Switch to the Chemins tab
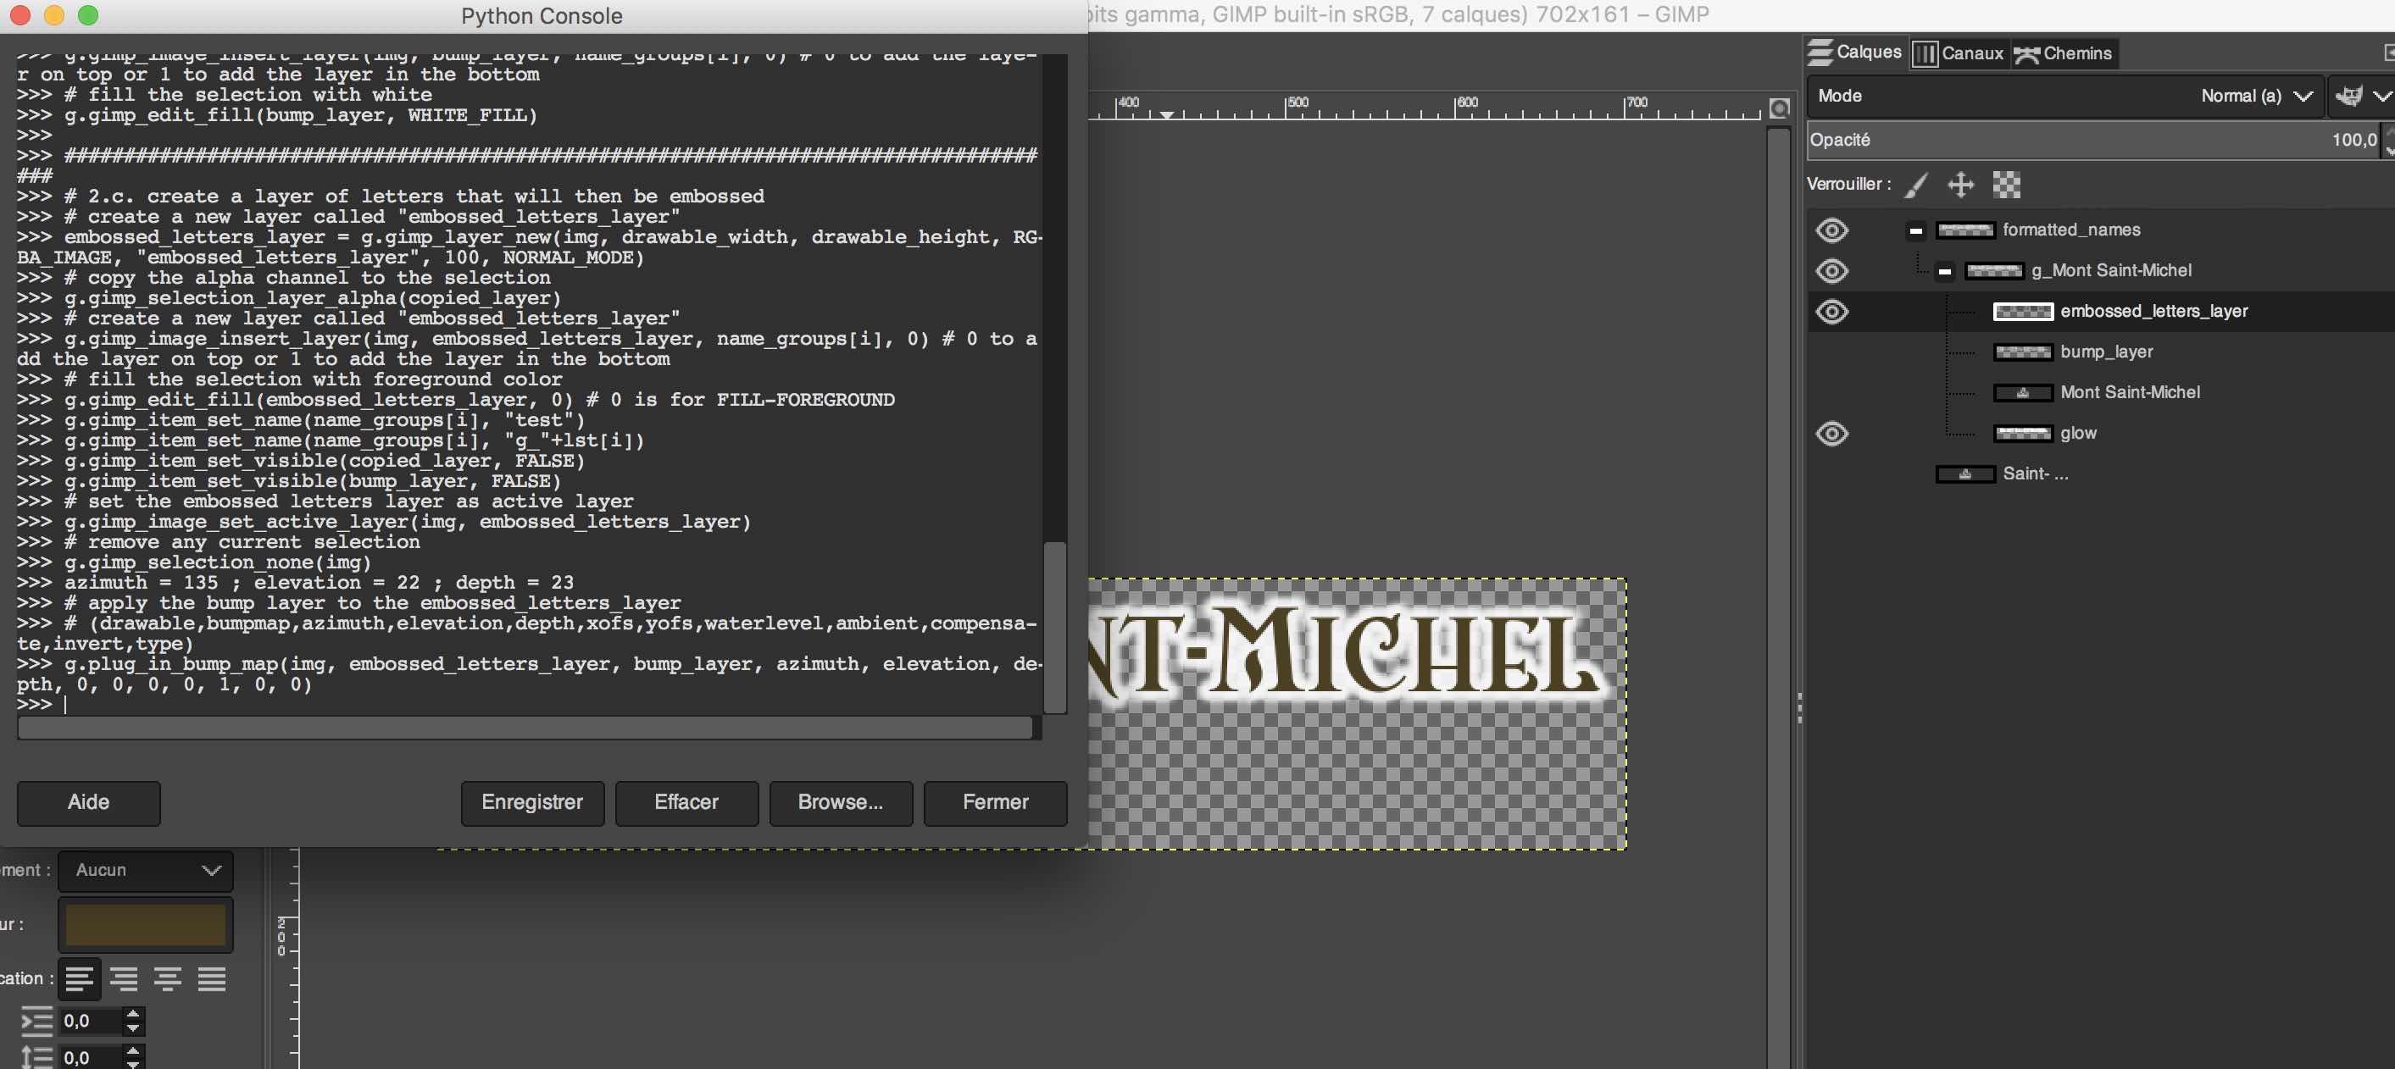The image size is (2395, 1069). (x=2064, y=53)
